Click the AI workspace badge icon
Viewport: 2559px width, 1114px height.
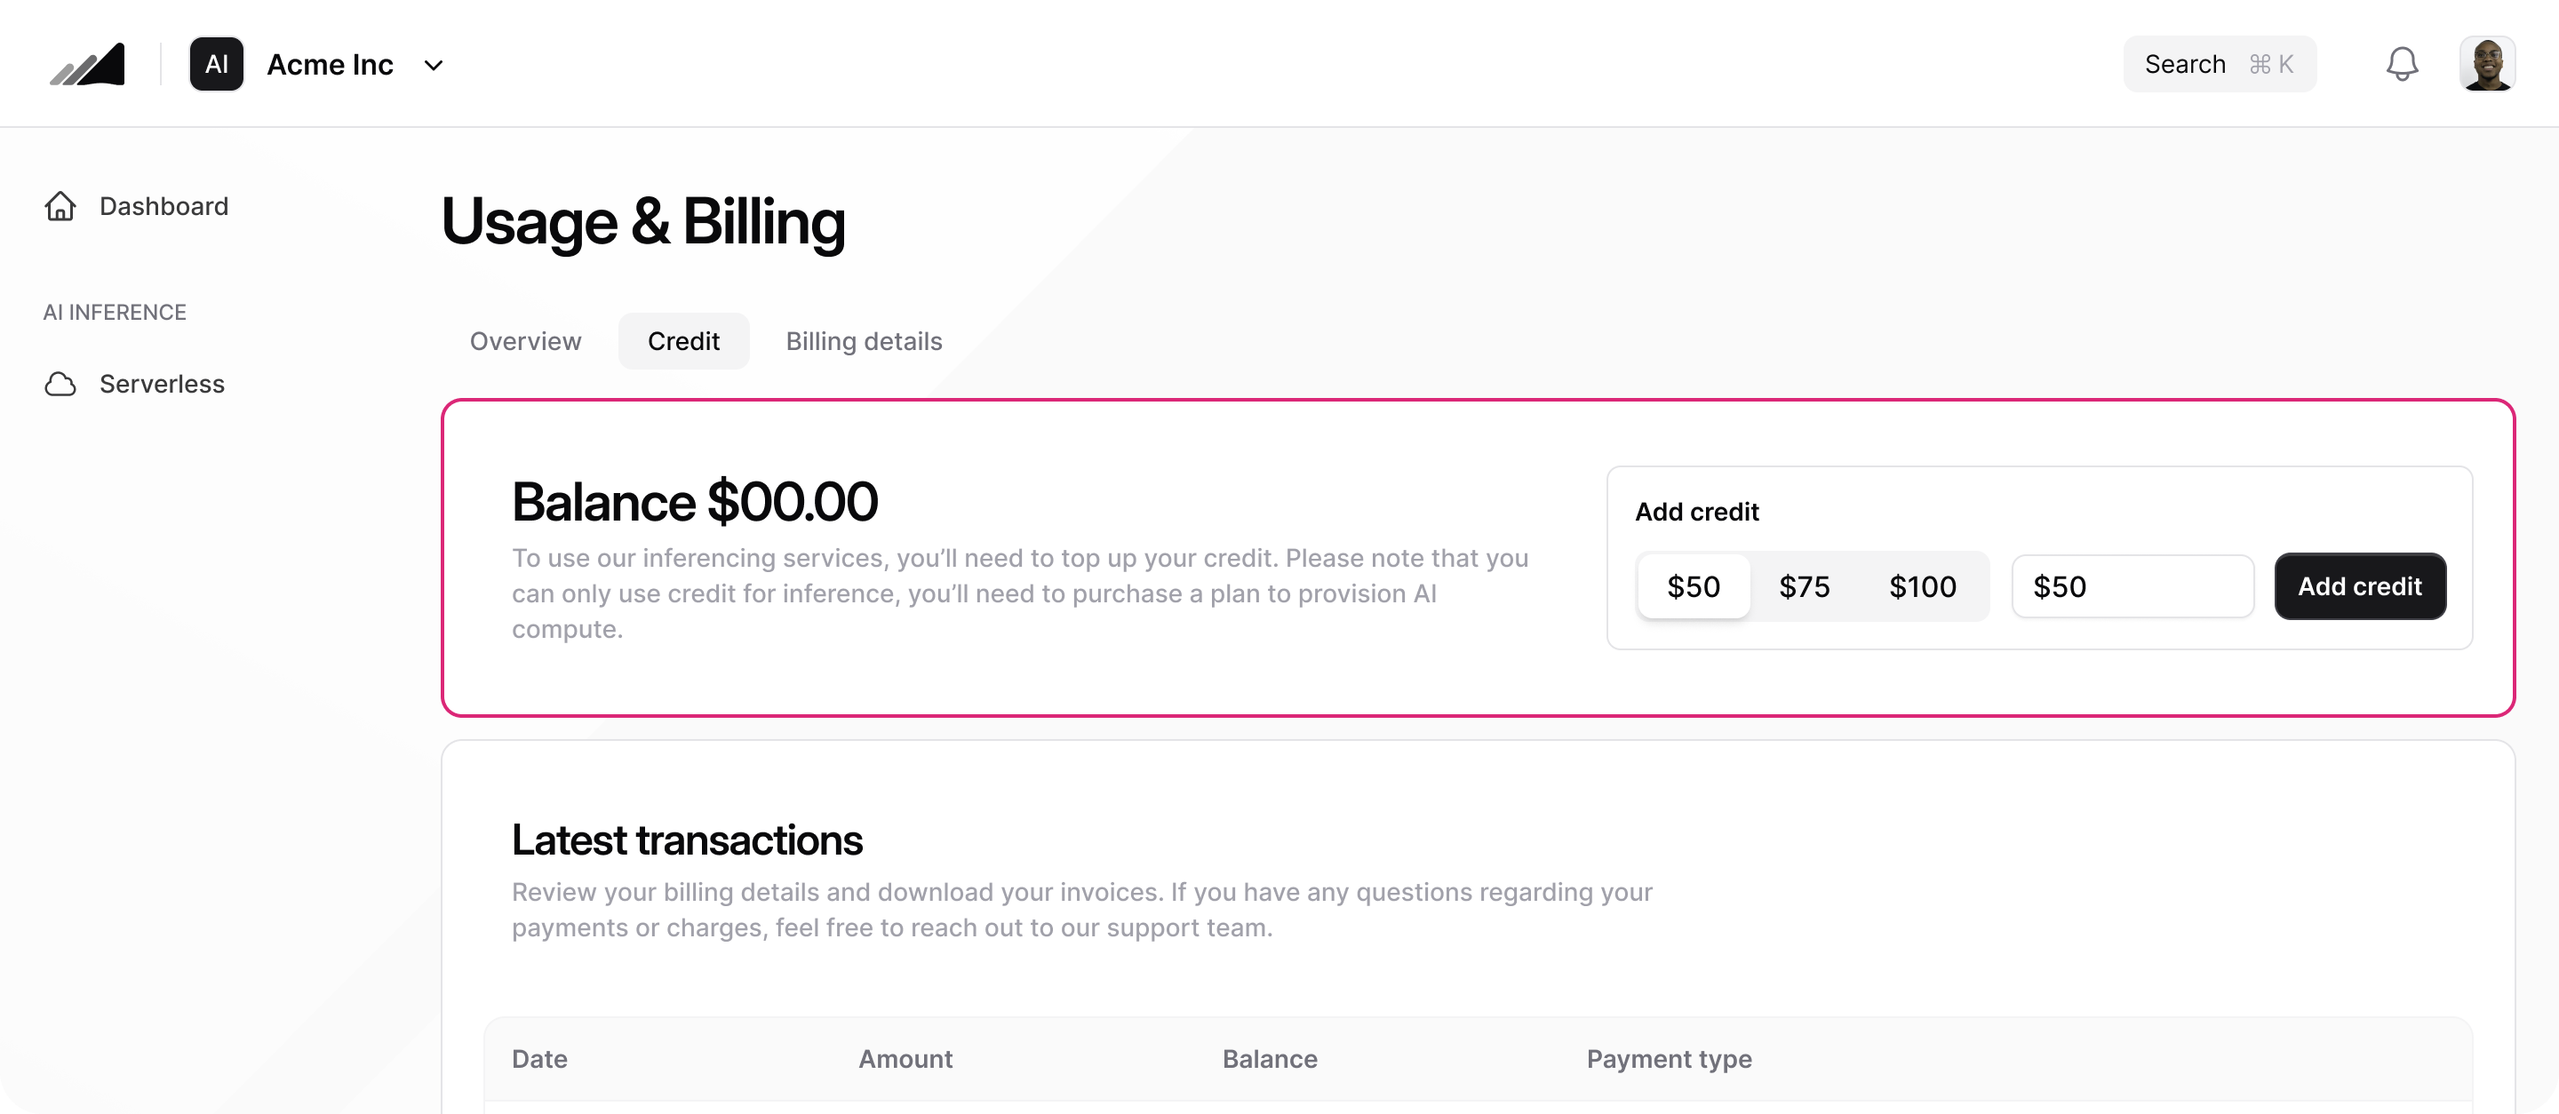217,65
